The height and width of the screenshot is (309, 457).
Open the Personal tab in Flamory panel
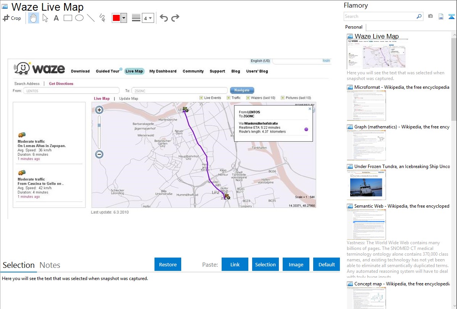[354, 27]
